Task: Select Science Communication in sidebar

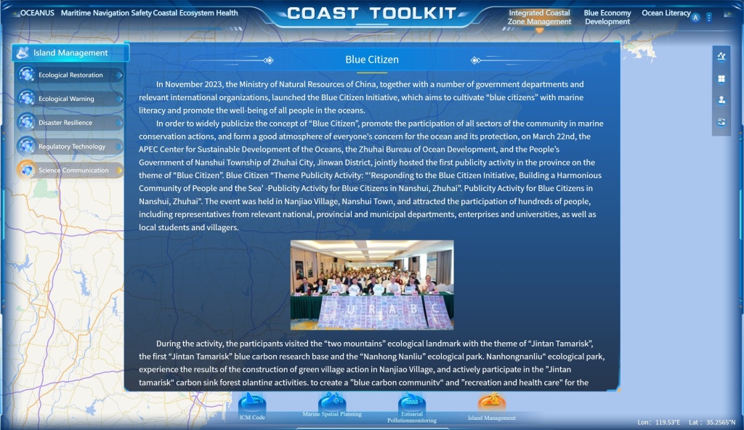Action: [73, 171]
